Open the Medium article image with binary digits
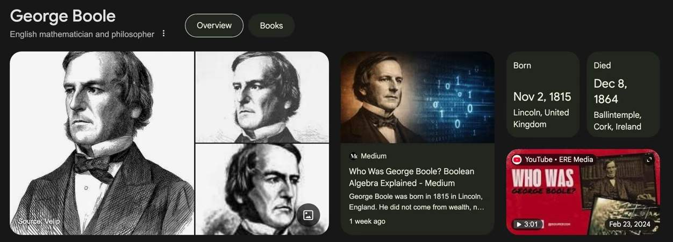The width and height of the screenshot is (673, 242). click(418, 97)
